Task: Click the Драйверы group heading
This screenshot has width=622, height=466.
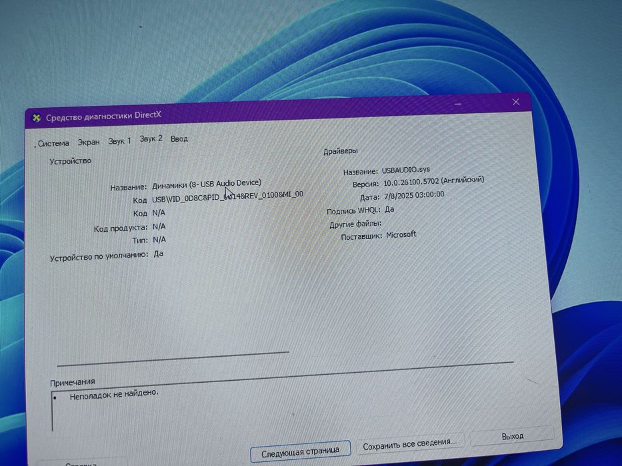Action: pos(341,151)
